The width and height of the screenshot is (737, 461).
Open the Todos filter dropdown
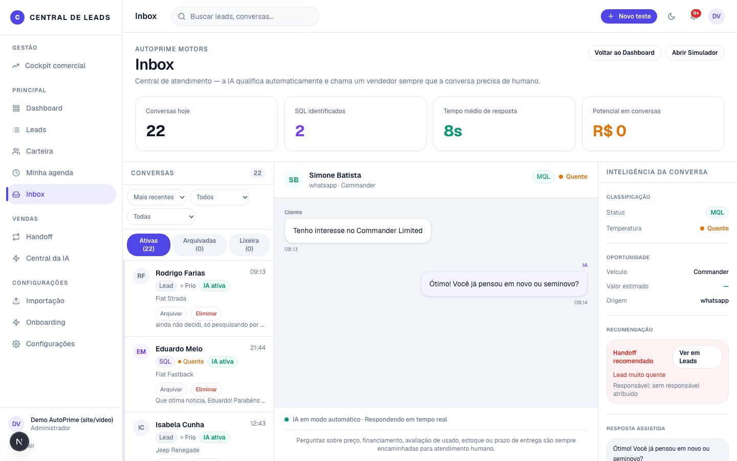(x=220, y=197)
